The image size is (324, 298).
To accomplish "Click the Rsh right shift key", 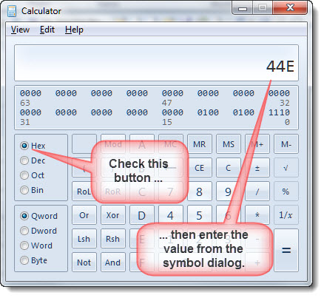I will click(x=113, y=239).
